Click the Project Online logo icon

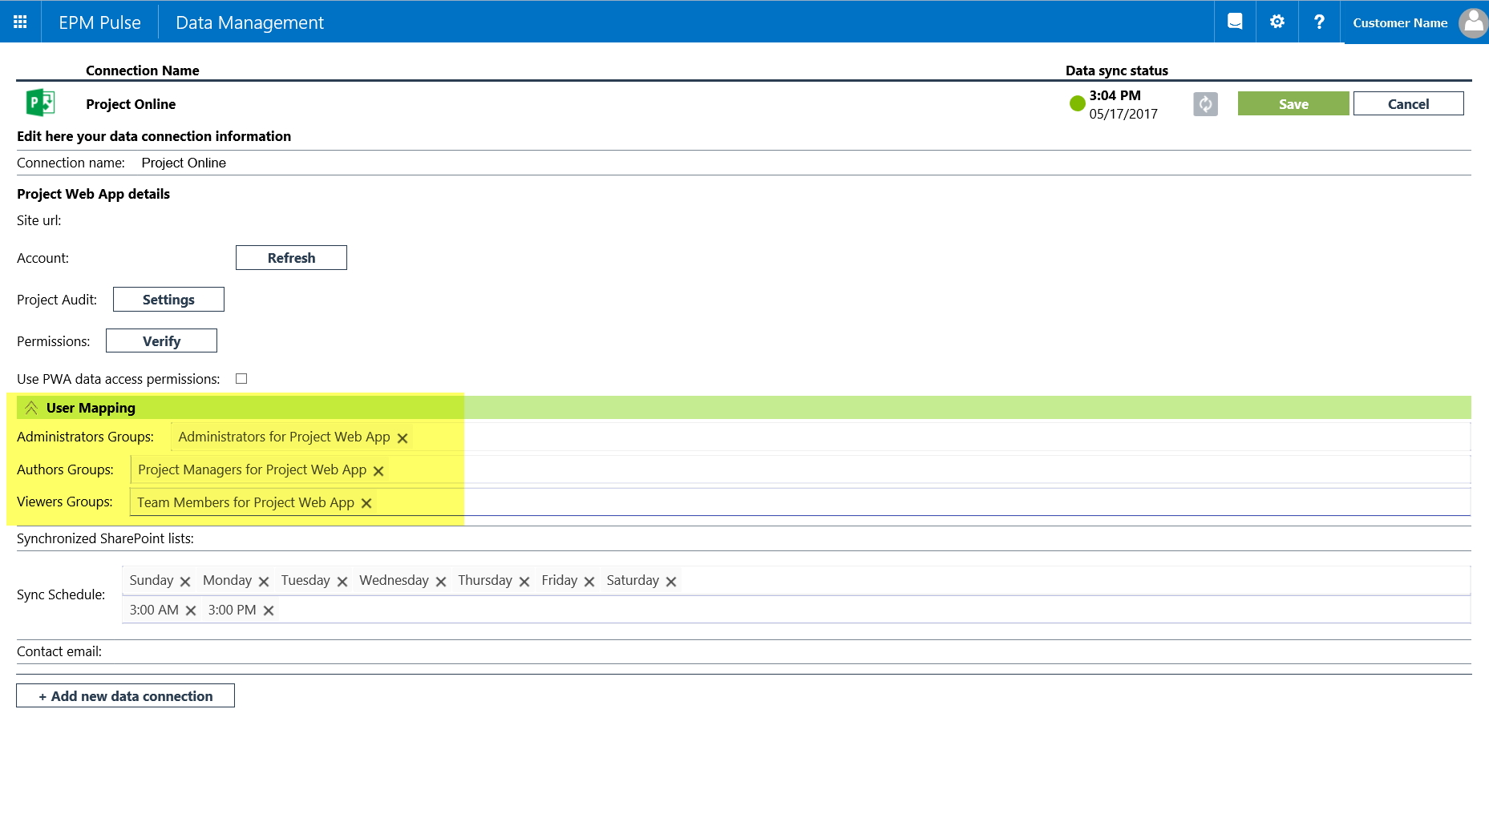40,103
